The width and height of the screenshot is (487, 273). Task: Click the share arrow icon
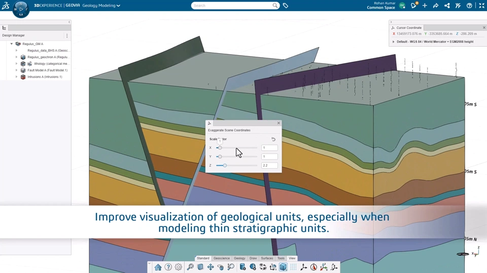point(436,6)
